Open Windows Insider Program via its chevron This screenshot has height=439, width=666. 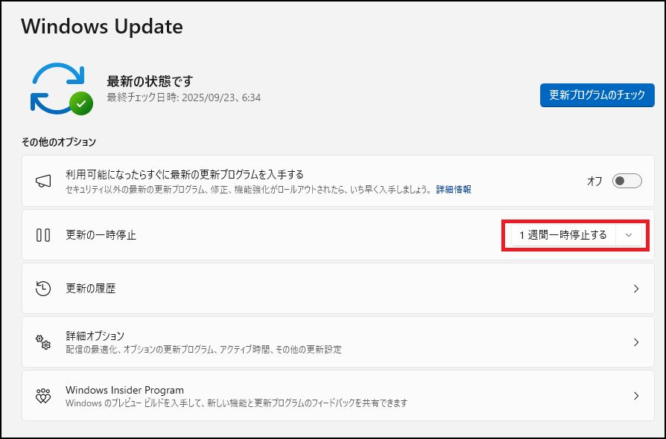(636, 396)
